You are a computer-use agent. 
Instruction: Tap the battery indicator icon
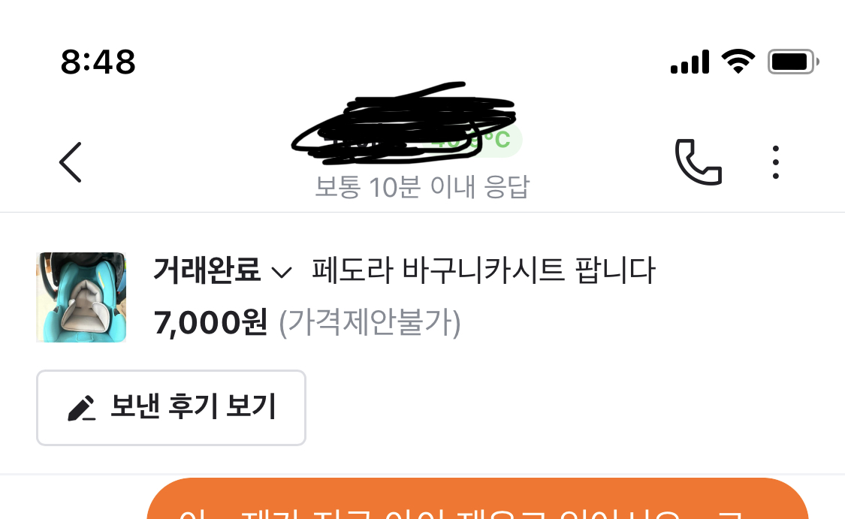pos(793,62)
